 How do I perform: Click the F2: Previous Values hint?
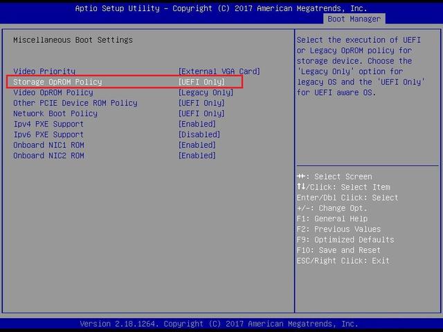coord(338,229)
